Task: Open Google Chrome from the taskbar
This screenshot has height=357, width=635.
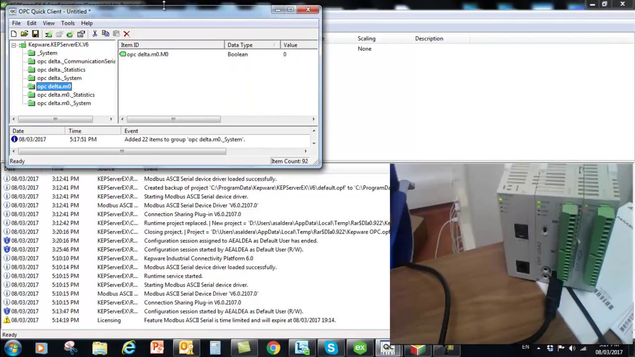Action: [x=273, y=348]
